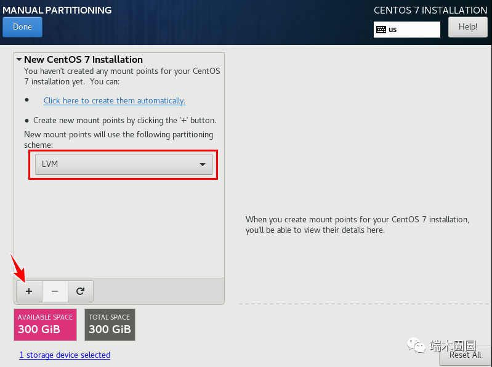This screenshot has height=367, width=492.
Task: Collapse the New CentOS 7 Installation section
Action: click(19, 59)
